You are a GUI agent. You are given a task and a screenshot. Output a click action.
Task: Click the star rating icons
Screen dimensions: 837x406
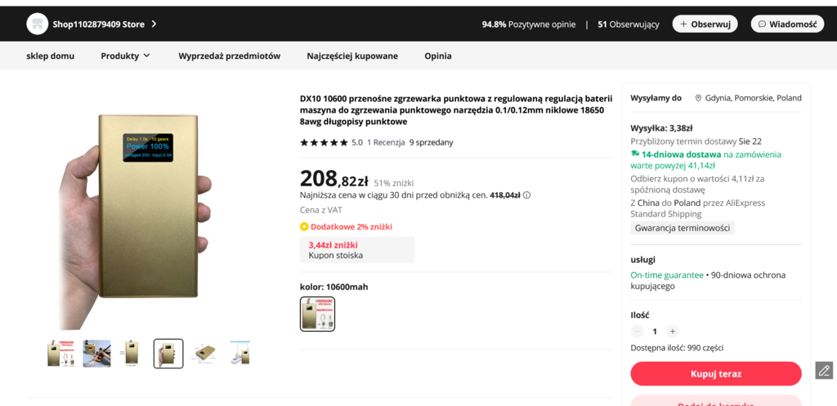324,142
